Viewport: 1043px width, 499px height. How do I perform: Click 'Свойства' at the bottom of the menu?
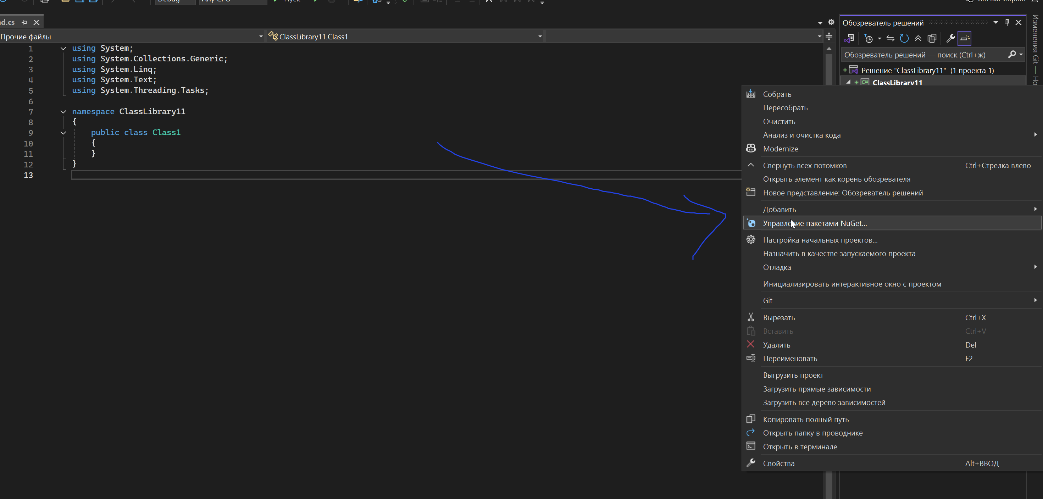tap(778, 463)
